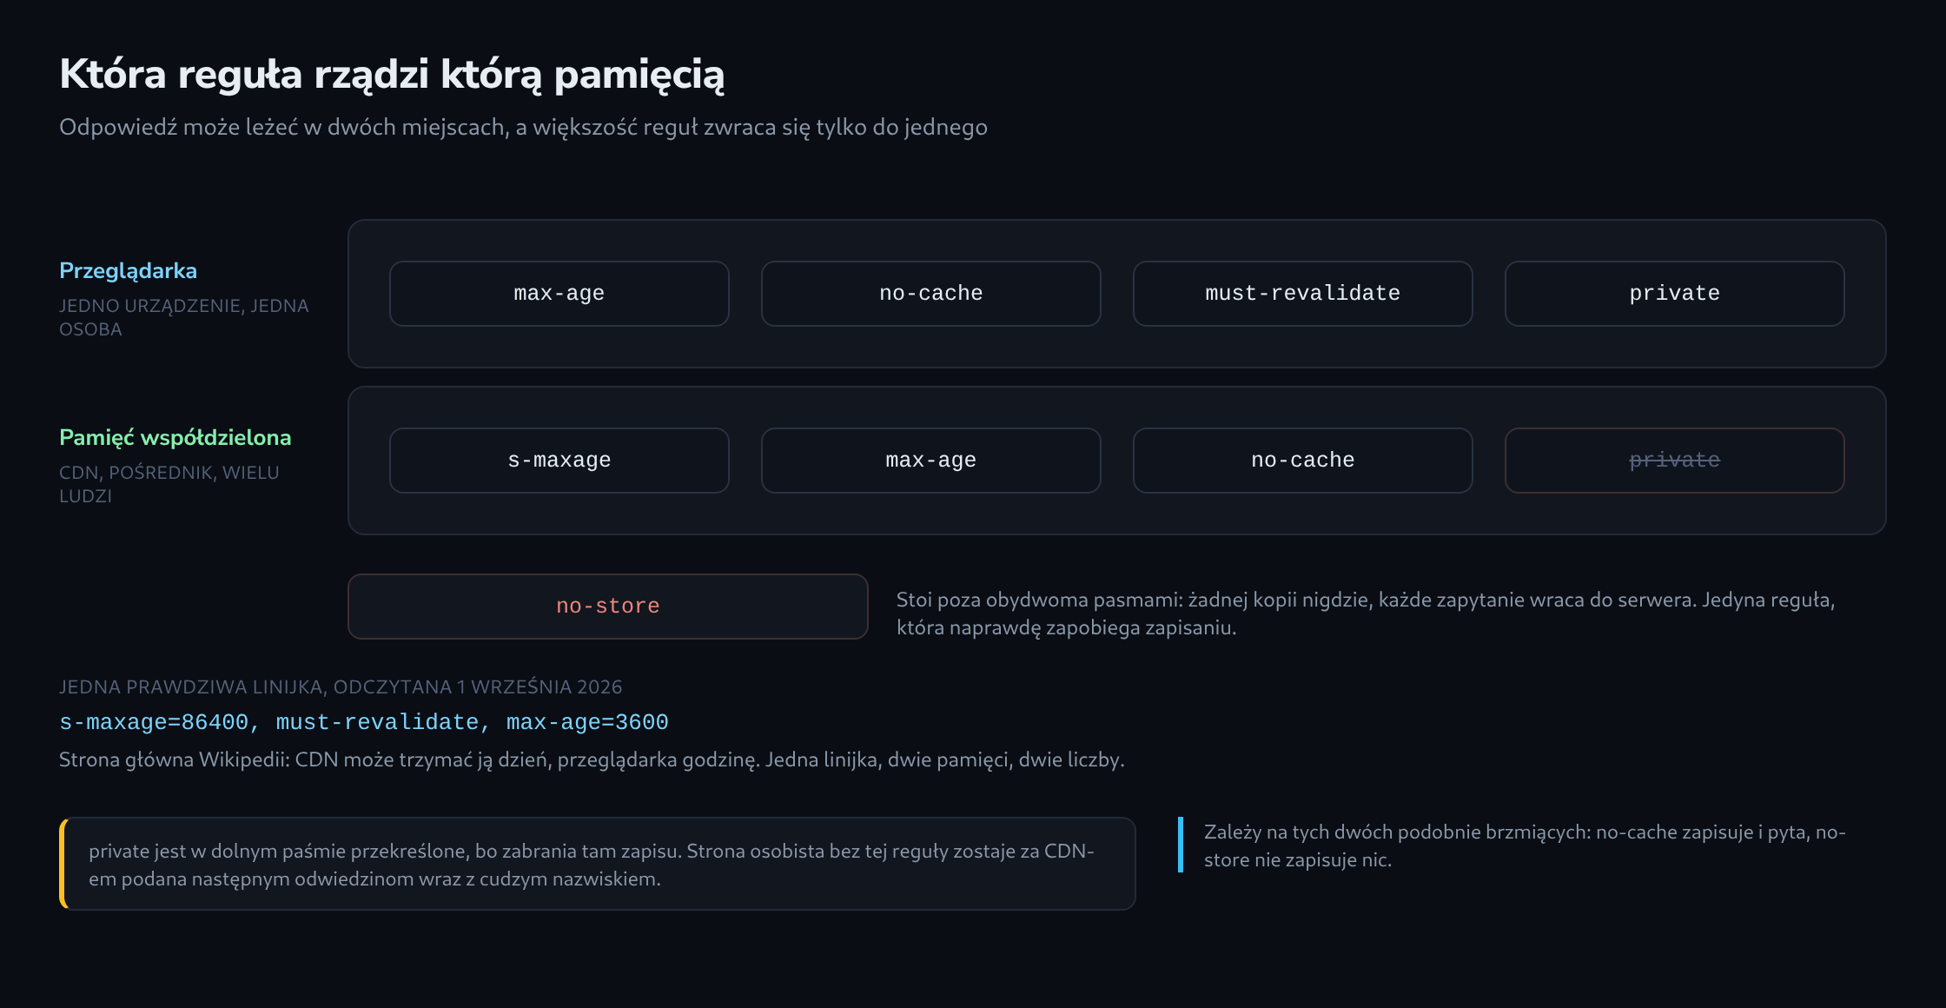This screenshot has height=1008, width=1946.
Task: Click the s-maxage=86400 header code line
Action: point(364,723)
